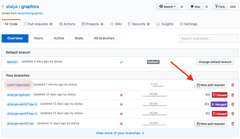Open the graphics repository link
240x139 pixels.
click(30, 7)
